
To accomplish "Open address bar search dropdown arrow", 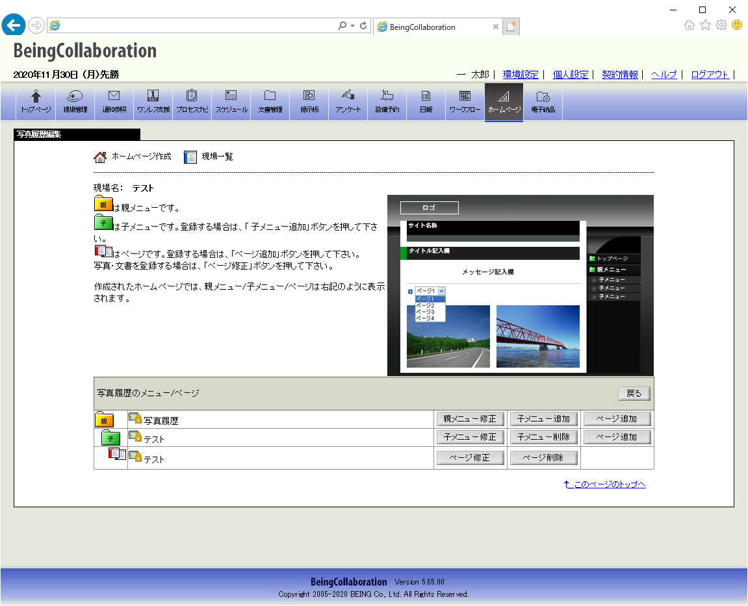I will click(352, 26).
